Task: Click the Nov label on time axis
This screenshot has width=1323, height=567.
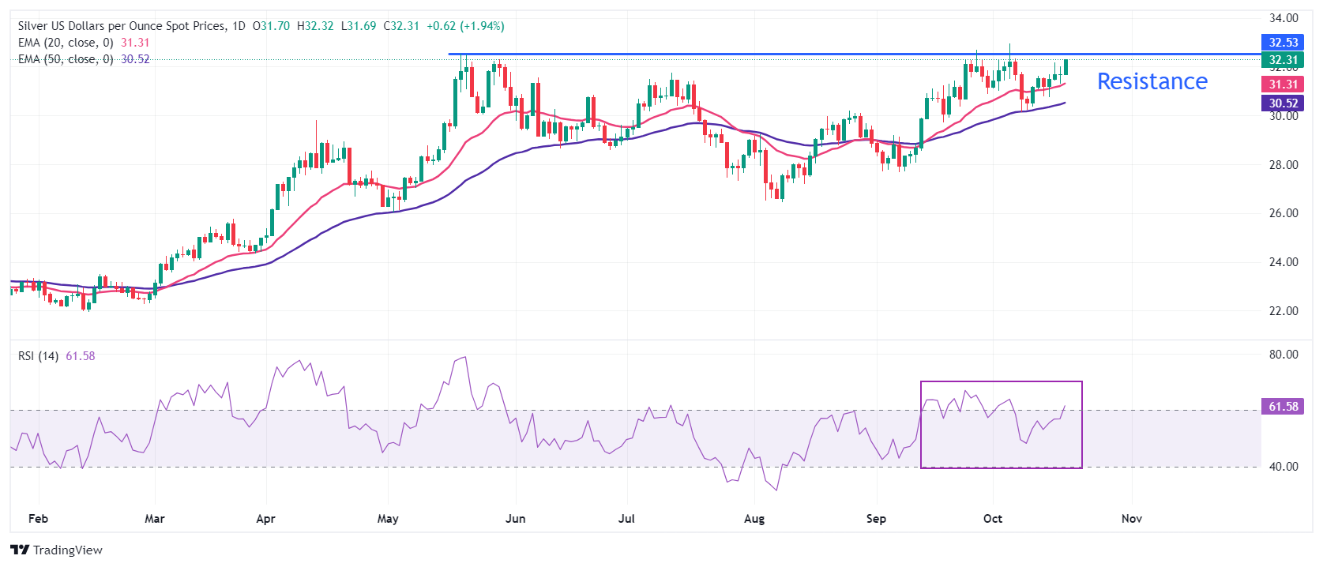Action: coord(1132,519)
